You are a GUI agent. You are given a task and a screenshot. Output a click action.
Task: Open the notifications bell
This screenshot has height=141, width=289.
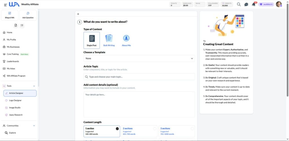(254, 4)
